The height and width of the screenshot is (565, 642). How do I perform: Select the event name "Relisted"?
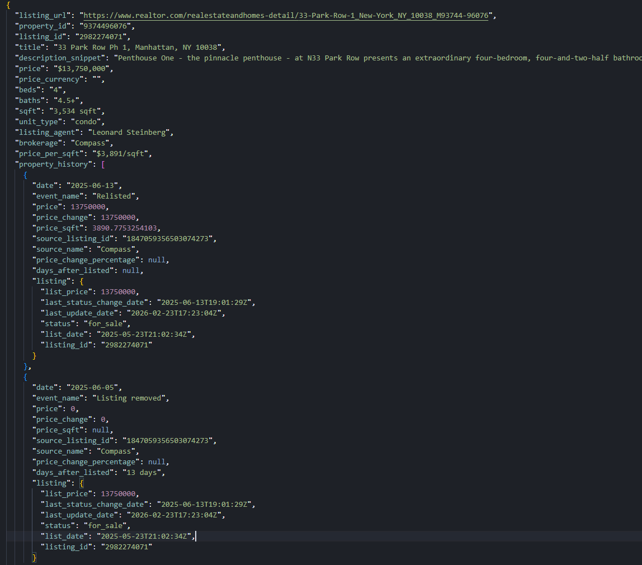tap(114, 196)
